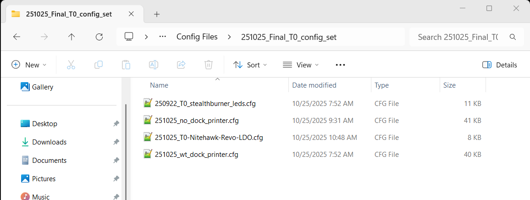Click the Share icon in toolbar
Image resolution: width=530 pixels, height=200 pixels.
coord(181,65)
